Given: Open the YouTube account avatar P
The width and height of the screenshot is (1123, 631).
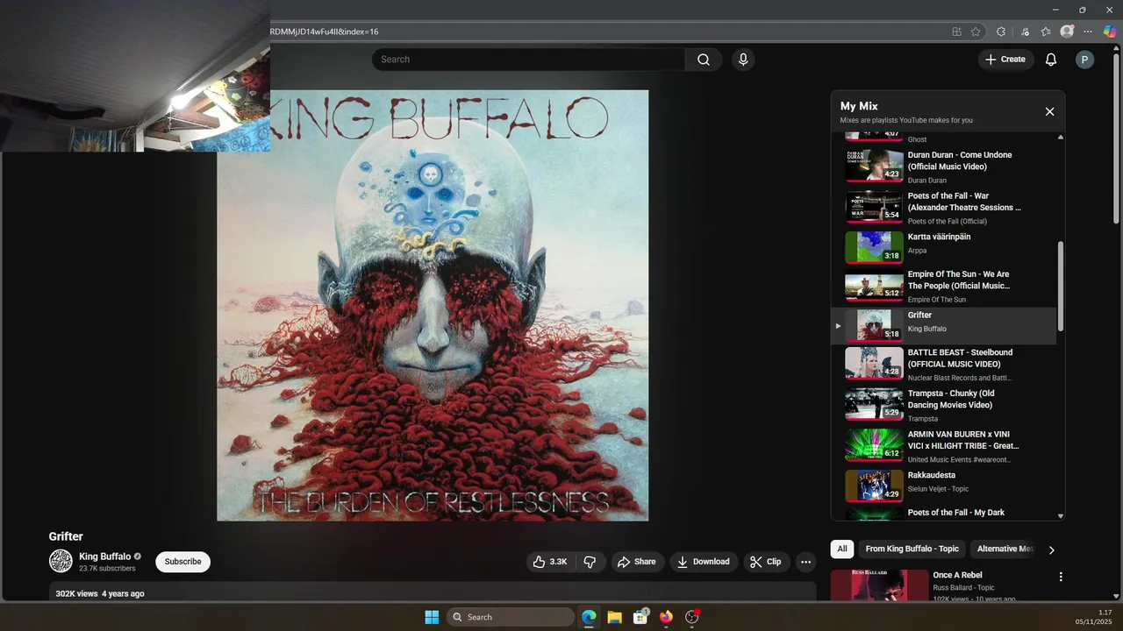Looking at the screenshot, I should coord(1085,60).
